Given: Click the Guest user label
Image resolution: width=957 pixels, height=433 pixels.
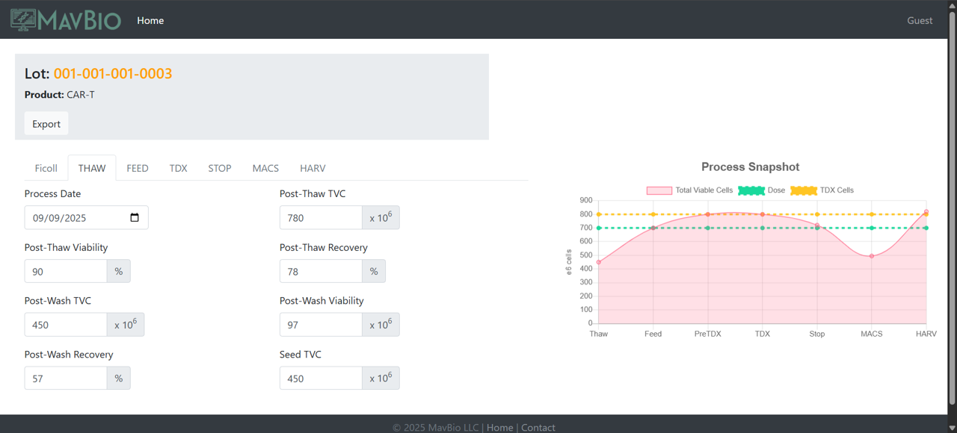Looking at the screenshot, I should point(920,20).
